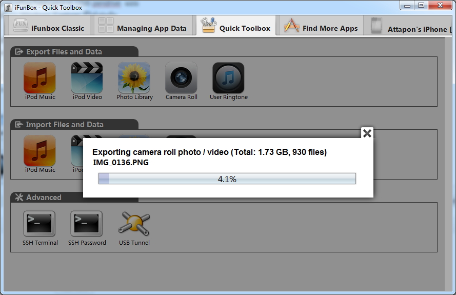456x295 pixels.
Task: Start USB Tunnel tool
Action: click(134, 224)
